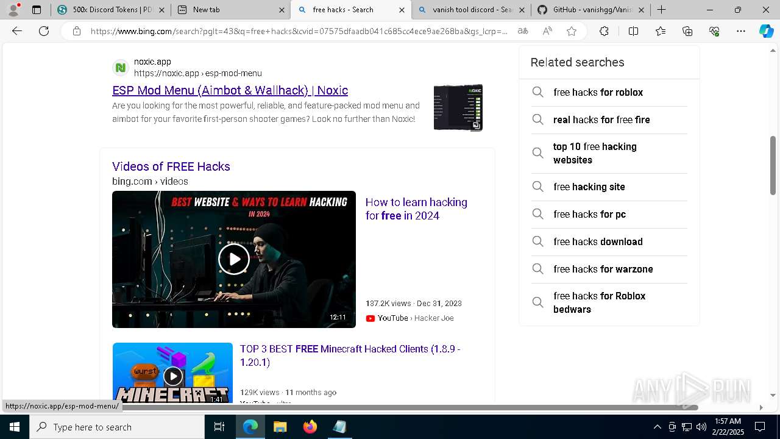Image resolution: width=780 pixels, height=439 pixels.
Task: Open the Copilot sidebar icon
Action: [767, 31]
